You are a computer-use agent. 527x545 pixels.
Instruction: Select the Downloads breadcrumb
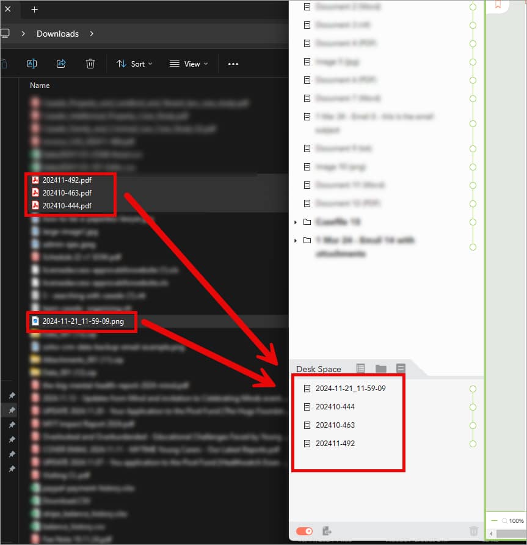click(x=57, y=34)
